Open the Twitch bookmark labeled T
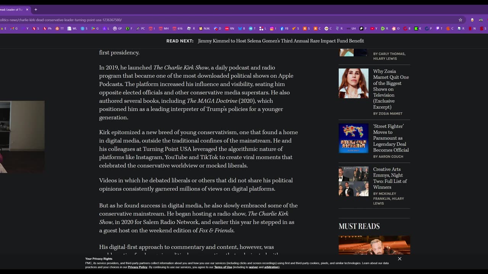Viewport: 488px width, 274px height. [x=439, y=29]
